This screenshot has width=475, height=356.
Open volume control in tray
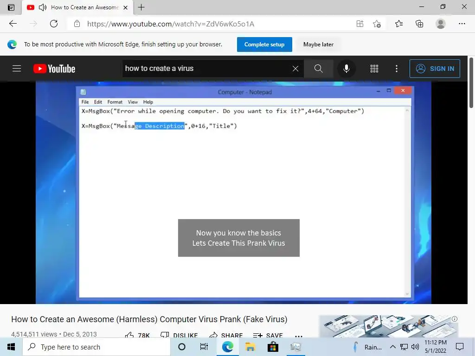(x=415, y=347)
